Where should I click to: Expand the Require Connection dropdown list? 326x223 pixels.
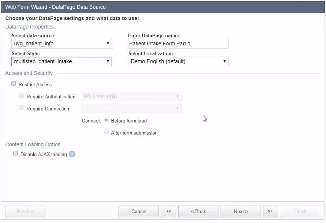[x=131, y=109]
